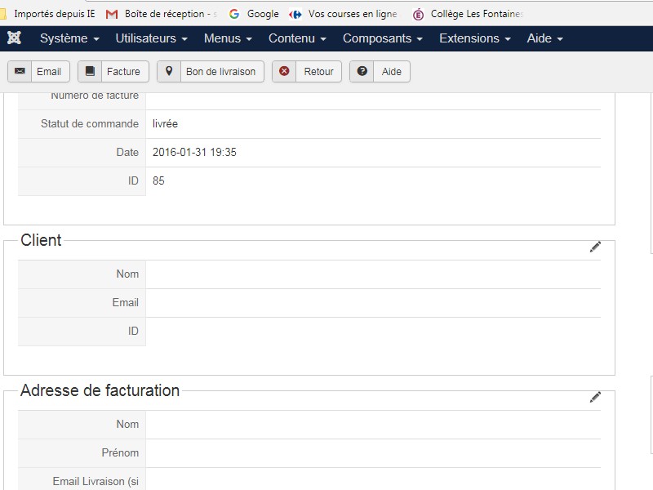Click the Nom label in Adresse de facturation
653x490 pixels.
[127, 424]
